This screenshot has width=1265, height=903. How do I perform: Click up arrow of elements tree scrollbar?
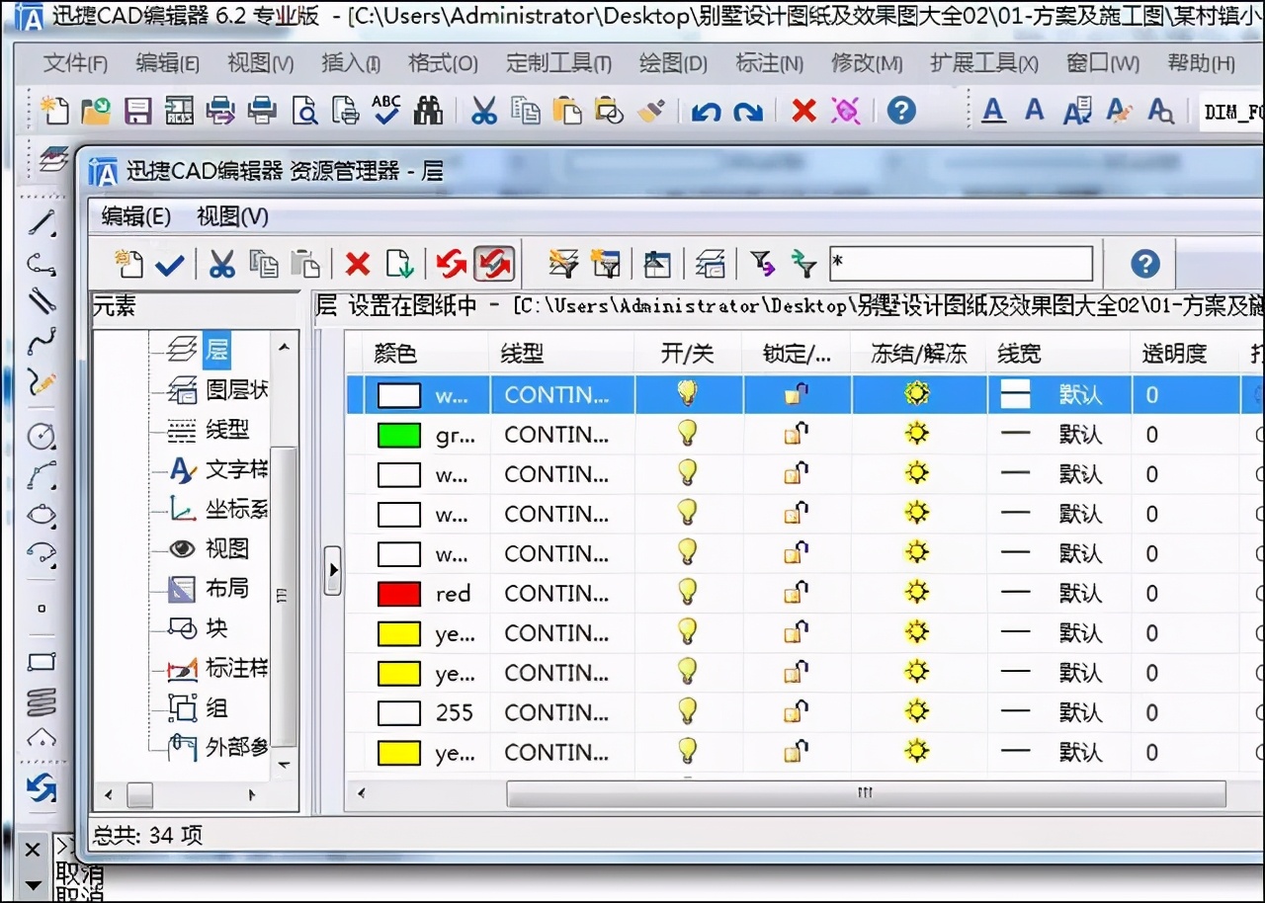[x=284, y=348]
